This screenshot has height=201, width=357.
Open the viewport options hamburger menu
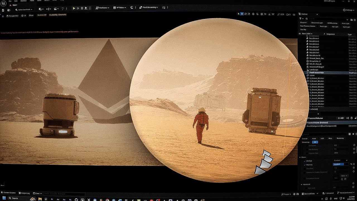[x=3, y=16]
